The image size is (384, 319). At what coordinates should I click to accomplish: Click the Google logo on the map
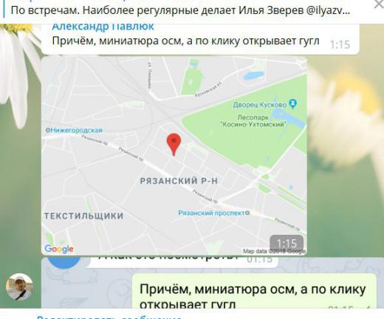click(59, 249)
